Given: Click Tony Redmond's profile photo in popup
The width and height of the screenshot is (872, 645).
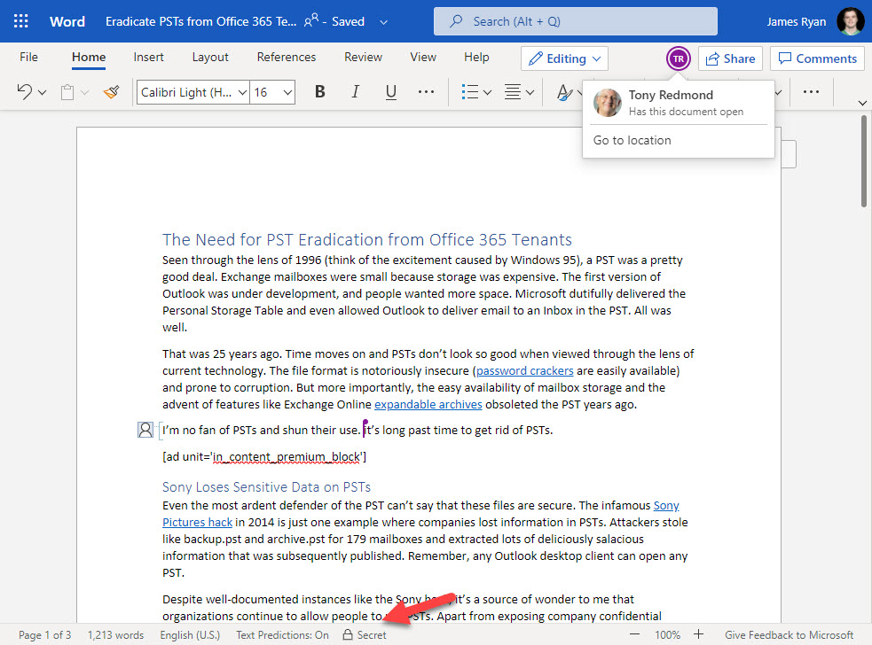Looking at the screenshot, I should tap(607, 103).
